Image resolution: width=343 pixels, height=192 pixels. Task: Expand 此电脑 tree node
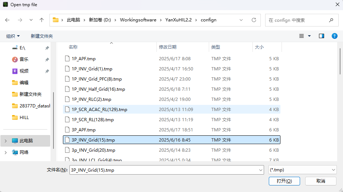(6, 141)
